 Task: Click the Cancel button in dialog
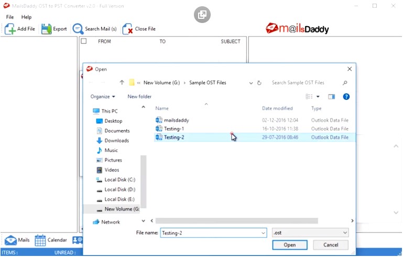click(x=331, y=245)
